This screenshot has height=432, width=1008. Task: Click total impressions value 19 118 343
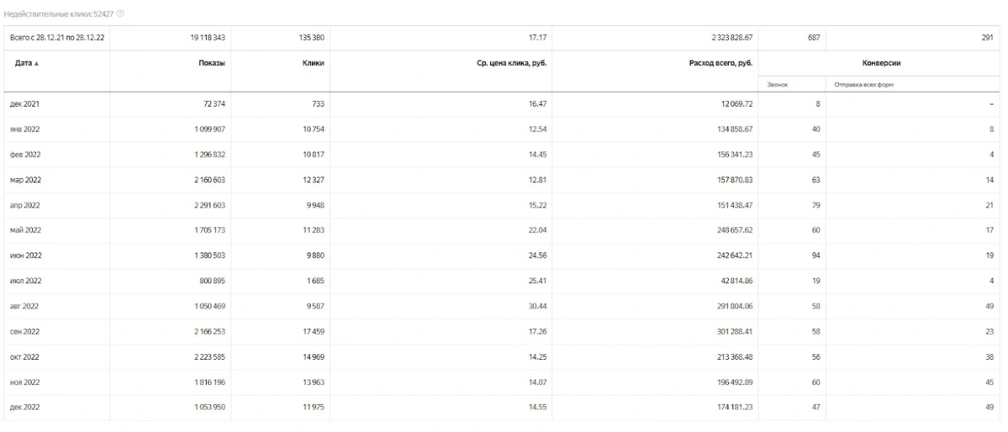[208, 38]
